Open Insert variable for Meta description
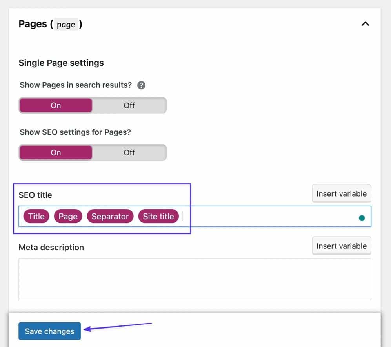The image size is (391, 347). point(341,246)
